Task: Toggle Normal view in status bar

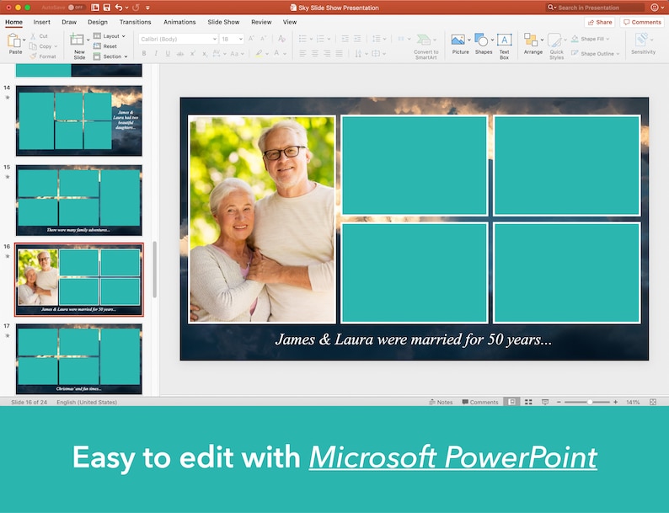Action: (511, 402)
